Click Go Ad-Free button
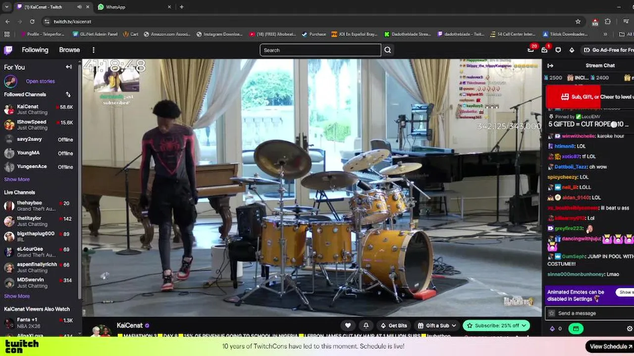Screen dimensions: 634x356 click(x=609, y=50)
